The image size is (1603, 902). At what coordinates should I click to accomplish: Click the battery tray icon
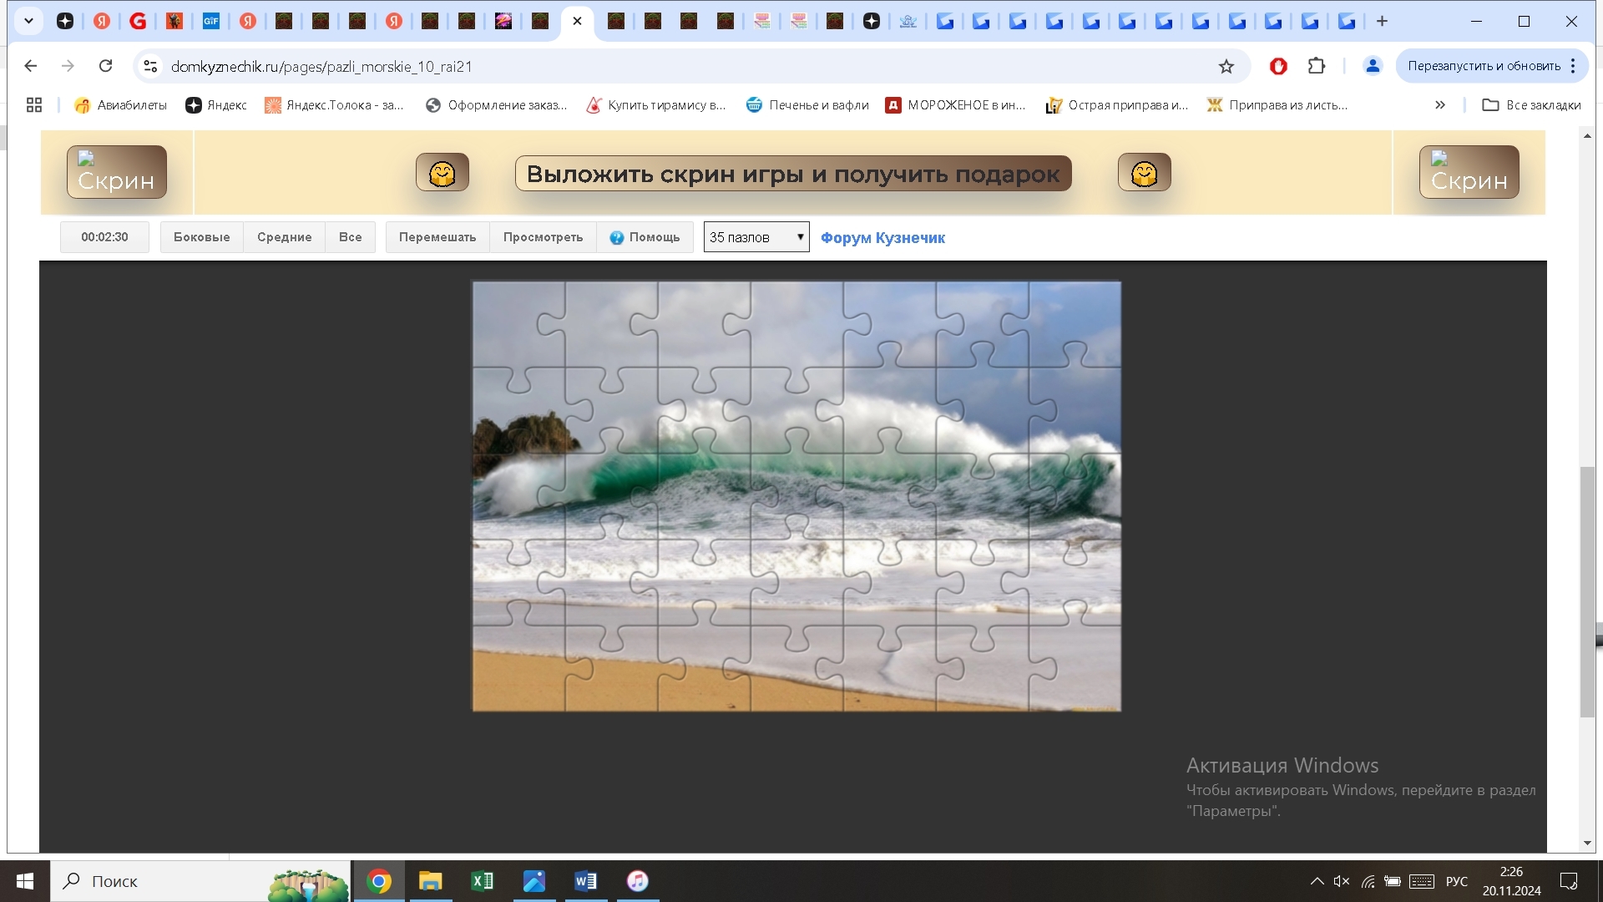click(x=1393, y=881)
